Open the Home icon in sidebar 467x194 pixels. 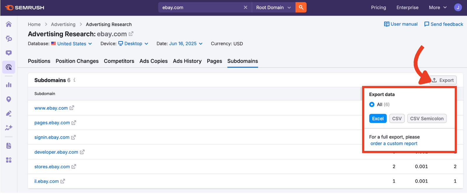tap(9, 24)
